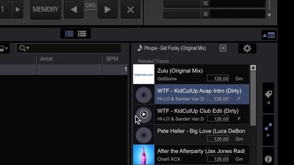The width and height of the screenshot is (294, 165).
Task: Call previous memory cue arrow
Action: coord(73,9)
